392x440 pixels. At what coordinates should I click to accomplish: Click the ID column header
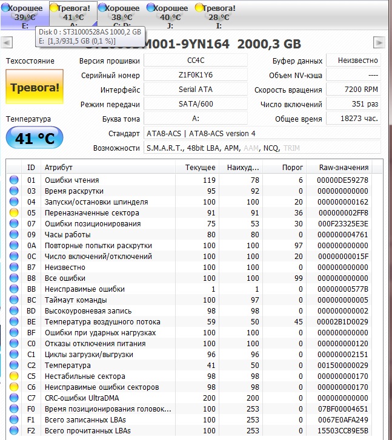(31, 168)
